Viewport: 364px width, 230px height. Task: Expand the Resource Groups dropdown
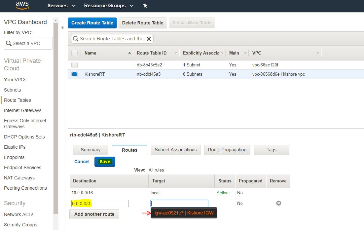[108, 6]
